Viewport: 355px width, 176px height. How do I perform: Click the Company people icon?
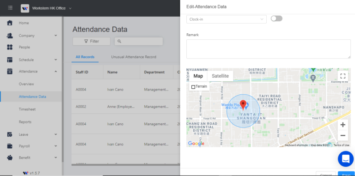(x=10, y=36)
